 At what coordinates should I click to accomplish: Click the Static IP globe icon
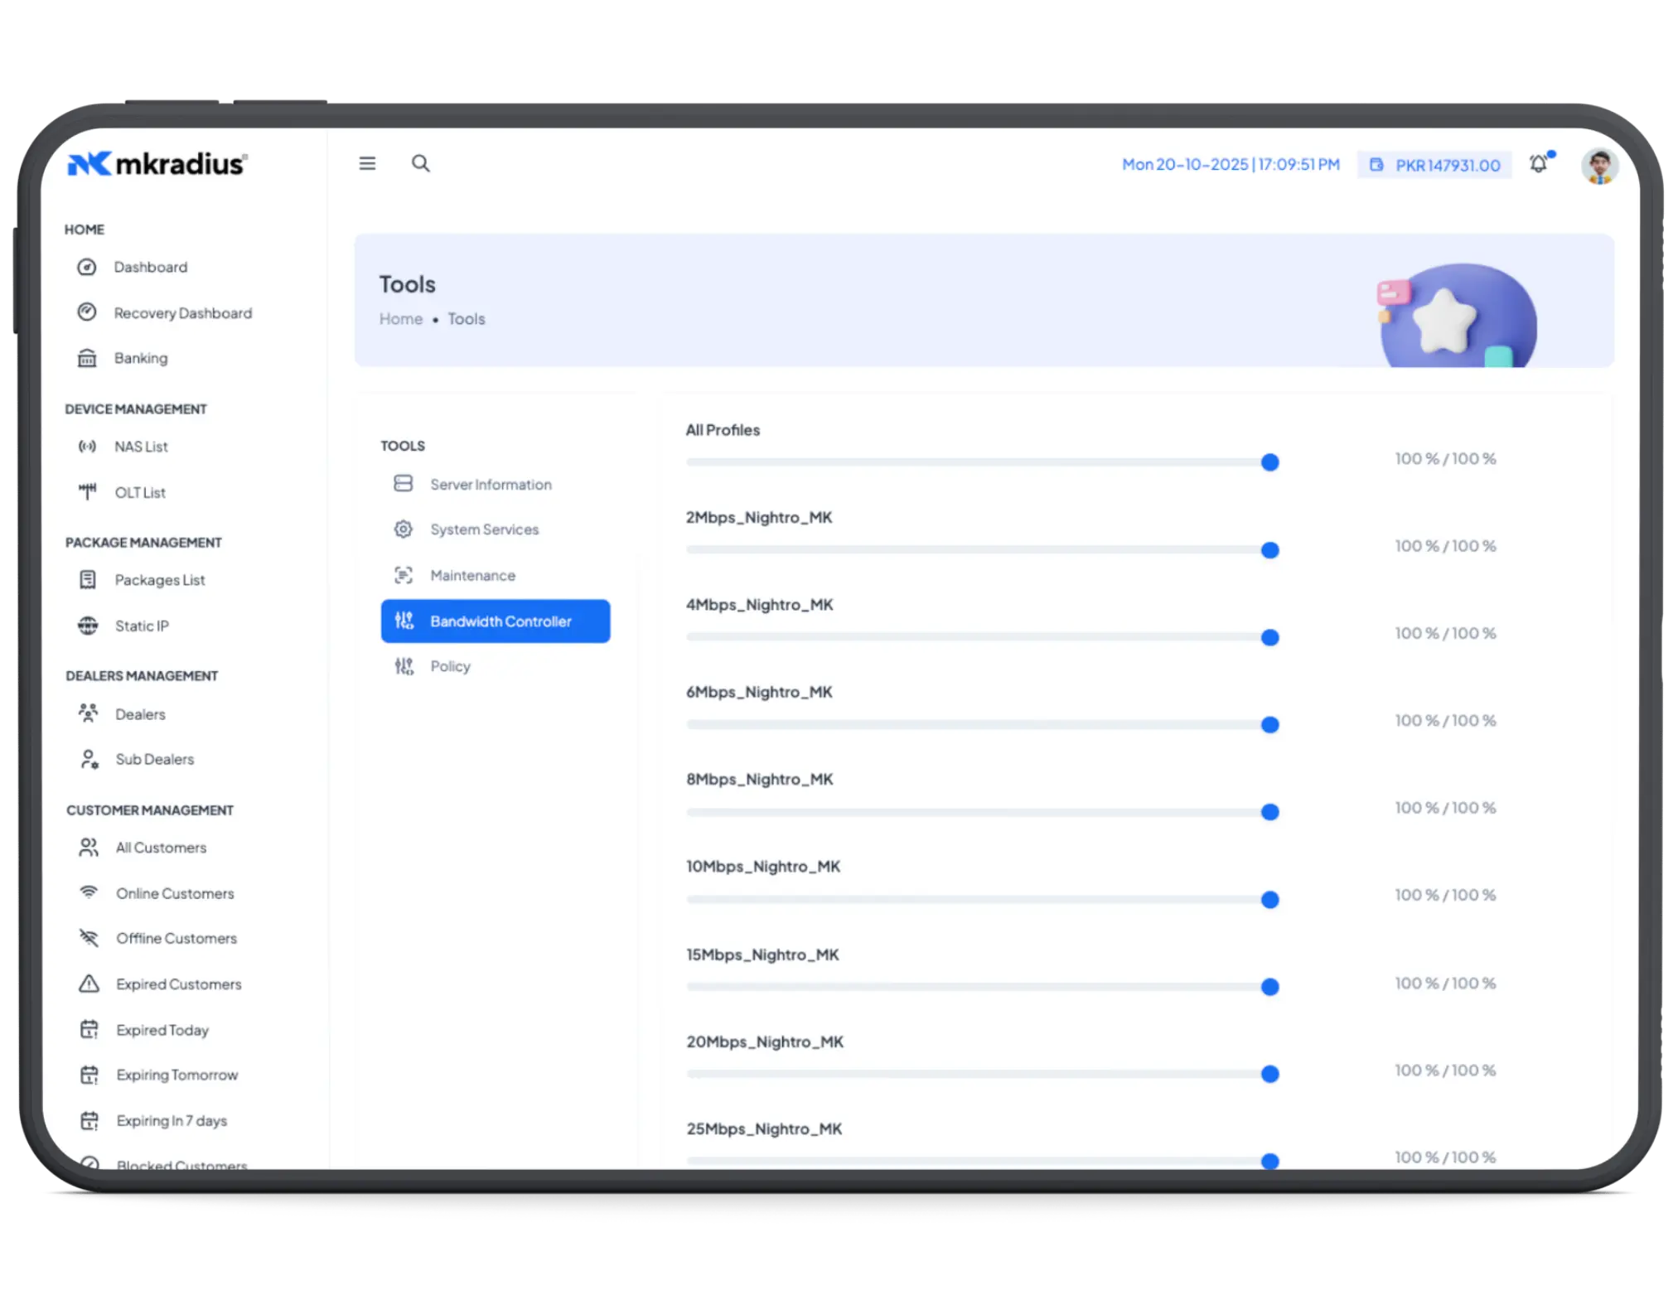click(x=88, y=626)
